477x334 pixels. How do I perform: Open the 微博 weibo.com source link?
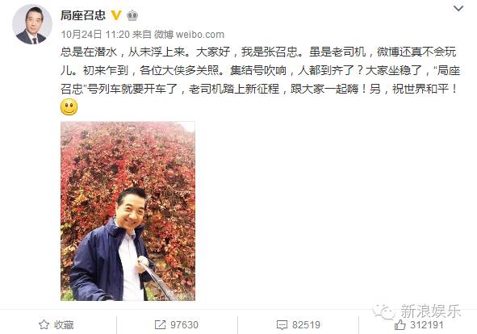coord(189,35)
